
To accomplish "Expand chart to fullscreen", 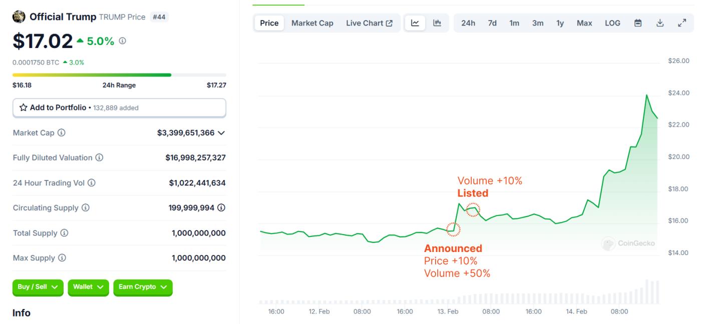I will coord(682,23).
